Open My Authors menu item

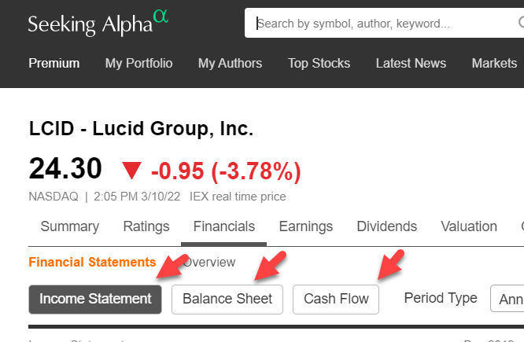point(230,64)
